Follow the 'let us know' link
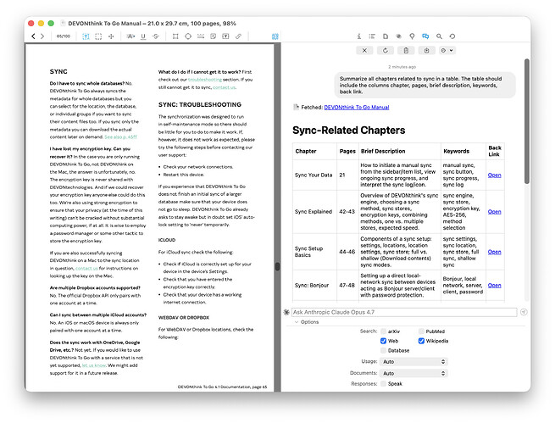This screenshot has width=555, height=423. pyautogui.click(x=94, y=365)
